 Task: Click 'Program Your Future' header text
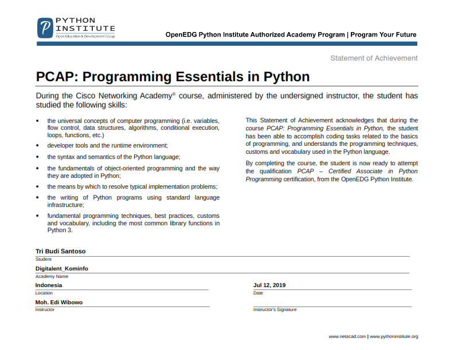pyautogui.click(x=383, y=35)
